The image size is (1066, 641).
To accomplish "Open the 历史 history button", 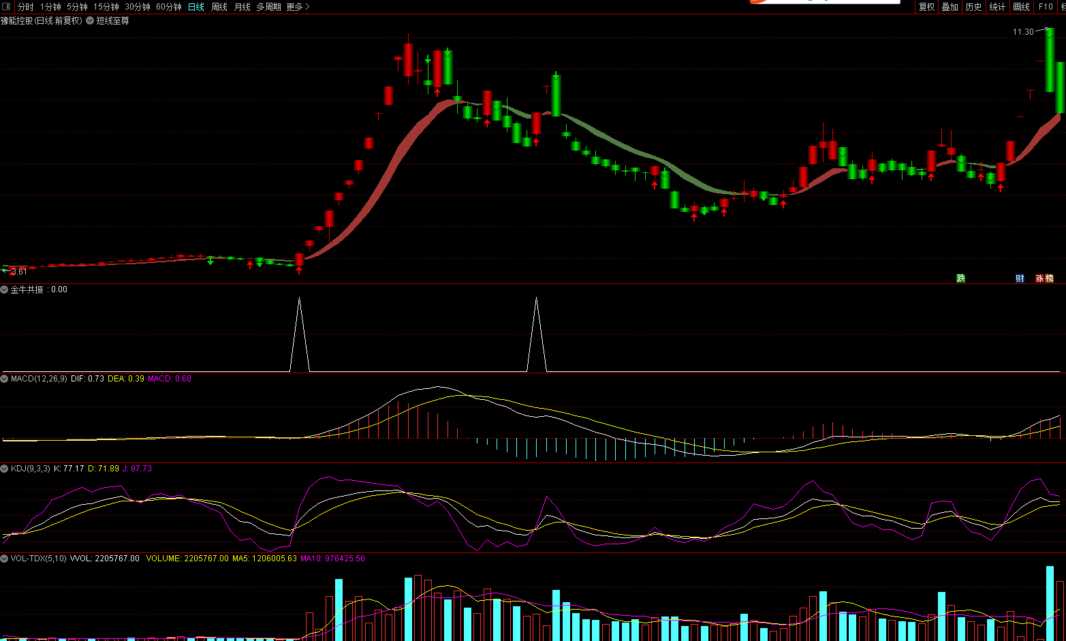I will pos(974,7).
